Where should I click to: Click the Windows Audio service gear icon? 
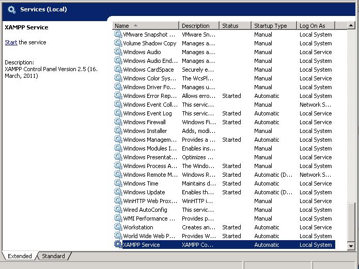[118, 52]
